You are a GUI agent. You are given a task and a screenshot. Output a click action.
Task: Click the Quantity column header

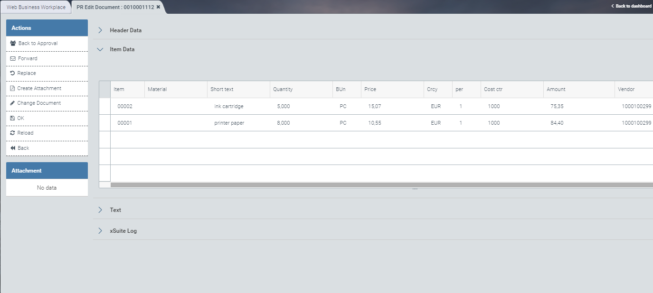pyautogui.click(x=283, y=89)
